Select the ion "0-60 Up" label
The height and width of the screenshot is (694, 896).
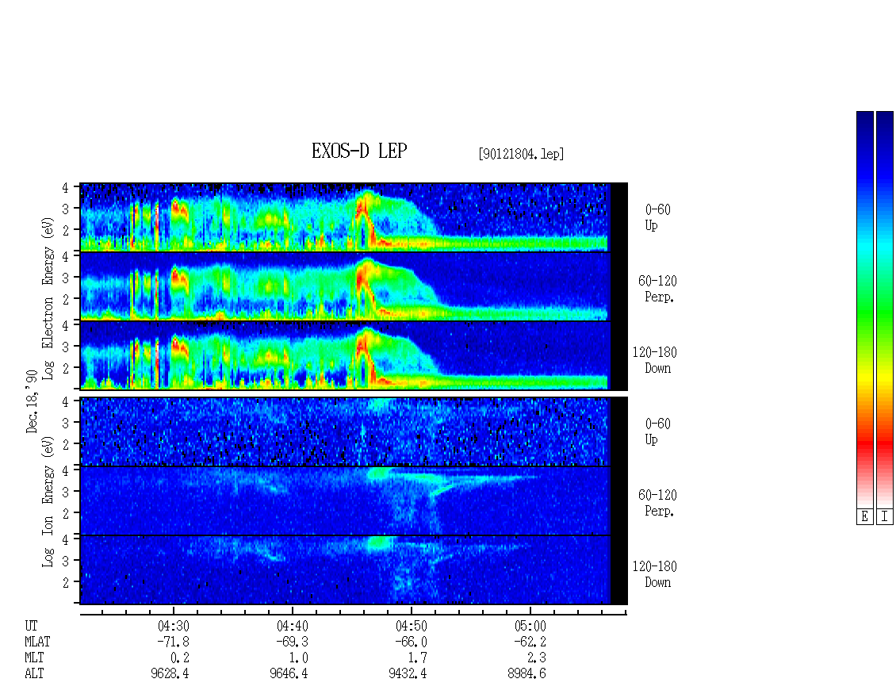[657, 431]
